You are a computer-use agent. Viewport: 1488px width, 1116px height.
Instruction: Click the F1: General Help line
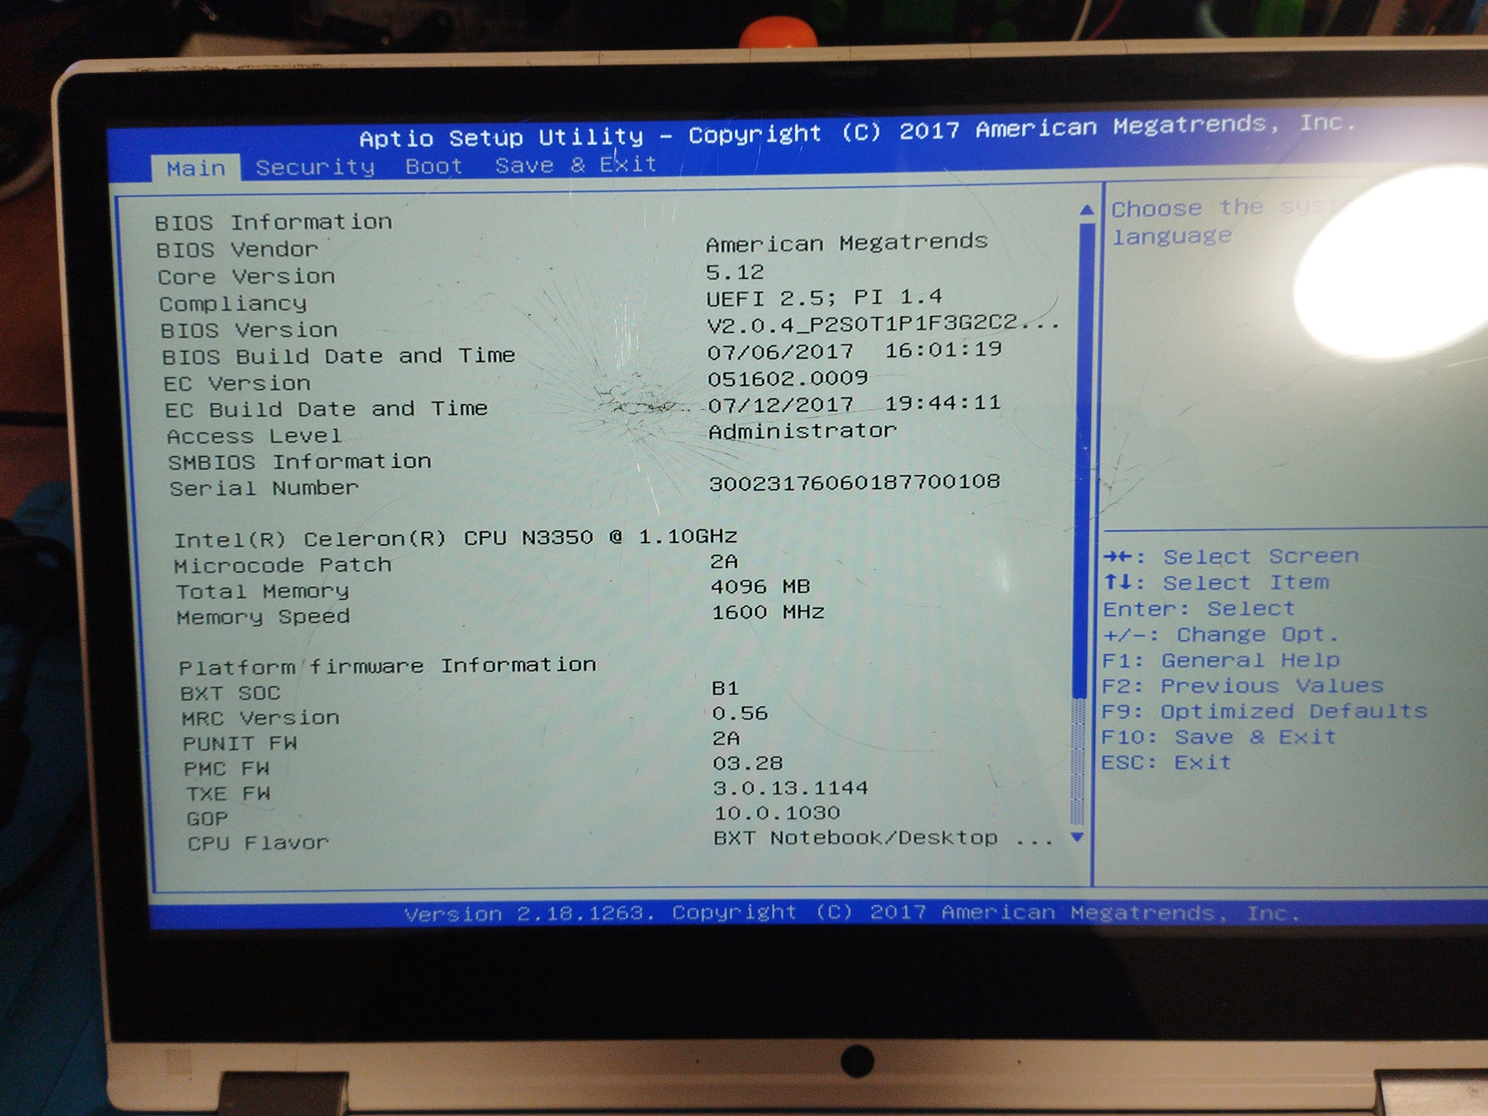1221,660
